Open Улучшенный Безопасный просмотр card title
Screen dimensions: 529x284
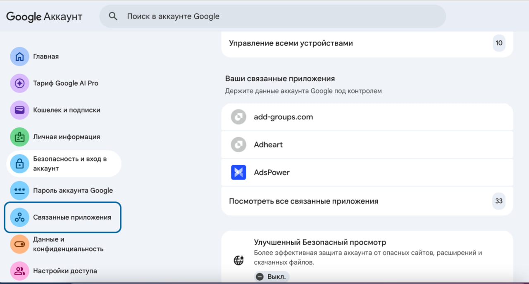click(320, 243)
